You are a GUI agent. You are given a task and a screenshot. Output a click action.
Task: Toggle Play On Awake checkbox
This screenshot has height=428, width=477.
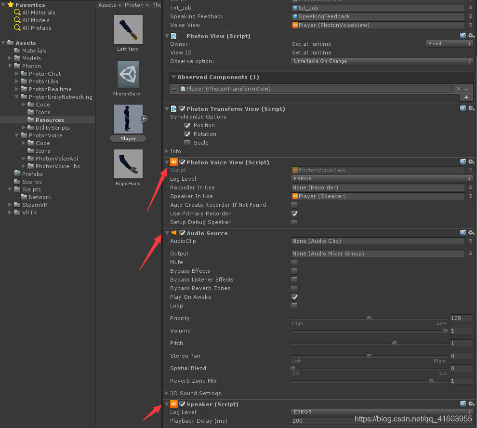[x=294, y=297]
